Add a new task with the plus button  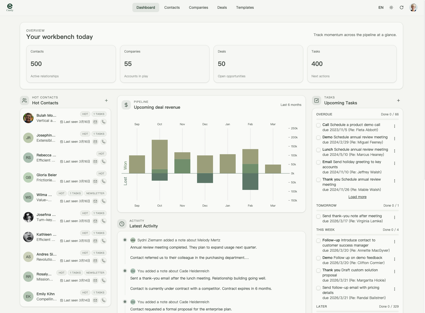click(398, 100)
